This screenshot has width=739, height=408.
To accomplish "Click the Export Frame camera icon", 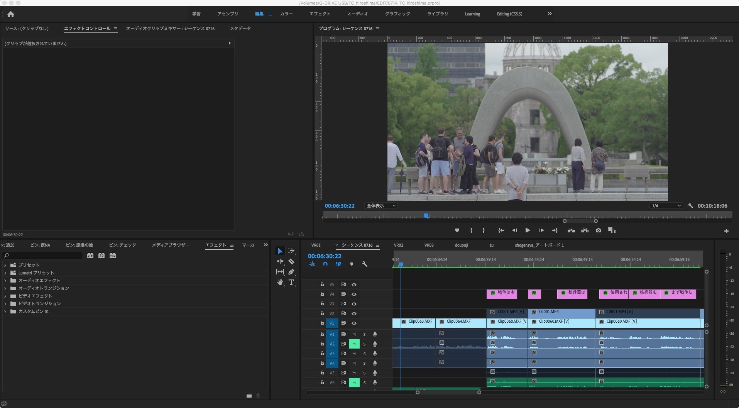I will 598,230.
